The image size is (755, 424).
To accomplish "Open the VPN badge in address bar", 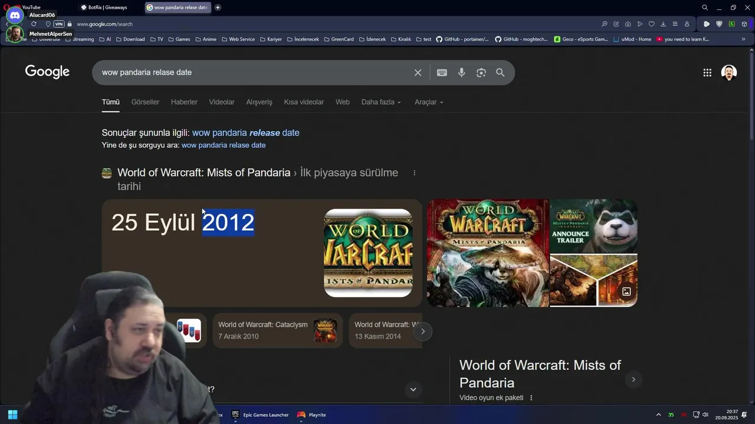I will tap(58, 24).
